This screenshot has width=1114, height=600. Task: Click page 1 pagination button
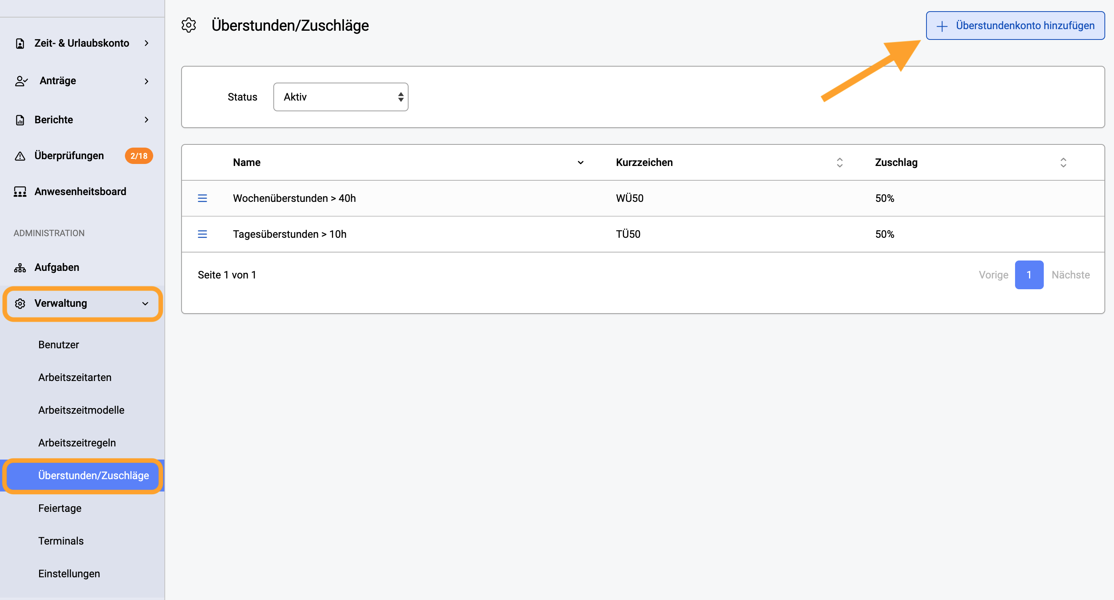[1029, 275]
